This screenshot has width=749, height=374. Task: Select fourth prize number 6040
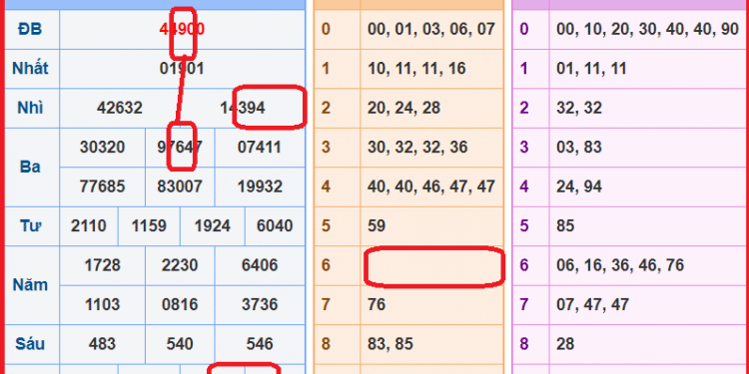click(275, 225)
